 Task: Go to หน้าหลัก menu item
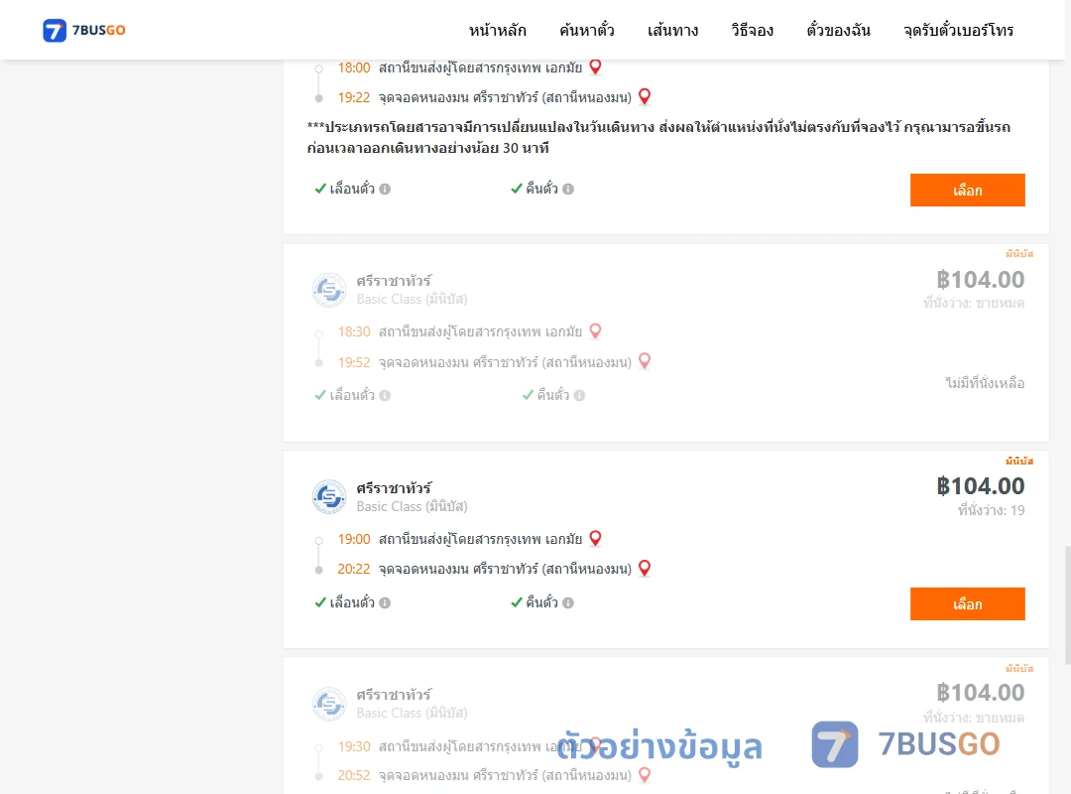pyautogui.click(x=497, y=30)
